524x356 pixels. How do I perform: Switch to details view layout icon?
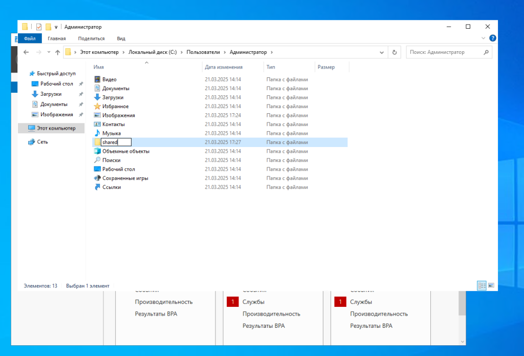click(482, 286)
